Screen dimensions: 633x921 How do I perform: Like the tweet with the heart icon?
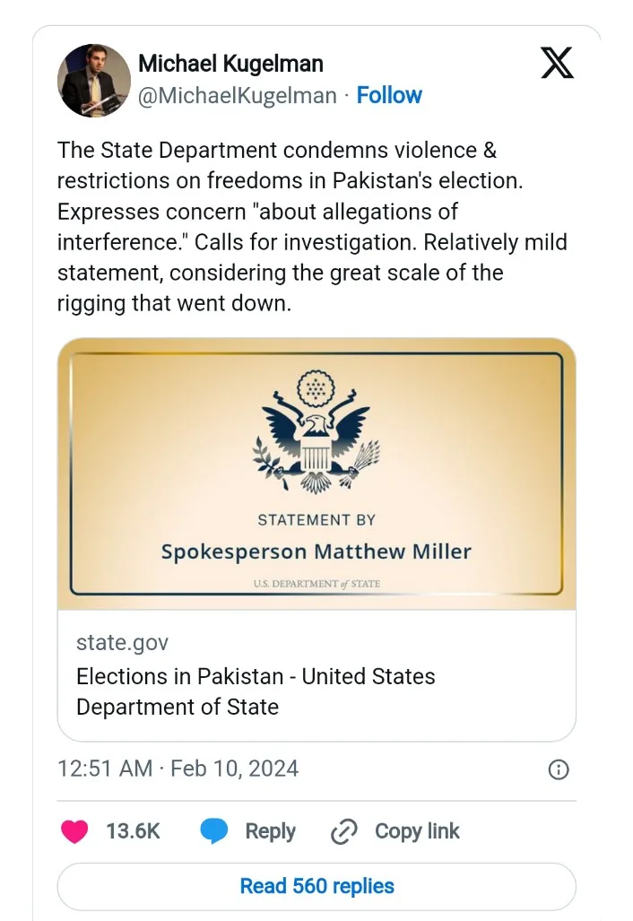(74, 831)
